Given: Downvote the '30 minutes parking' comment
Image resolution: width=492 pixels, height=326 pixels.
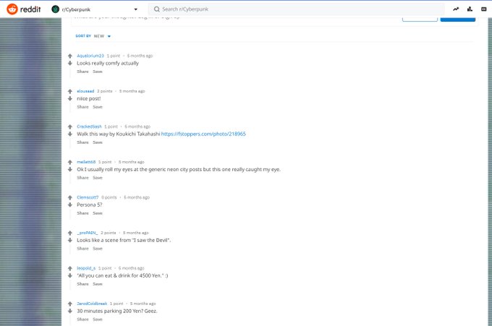Looking at the screenshot, I should [70, 312].
